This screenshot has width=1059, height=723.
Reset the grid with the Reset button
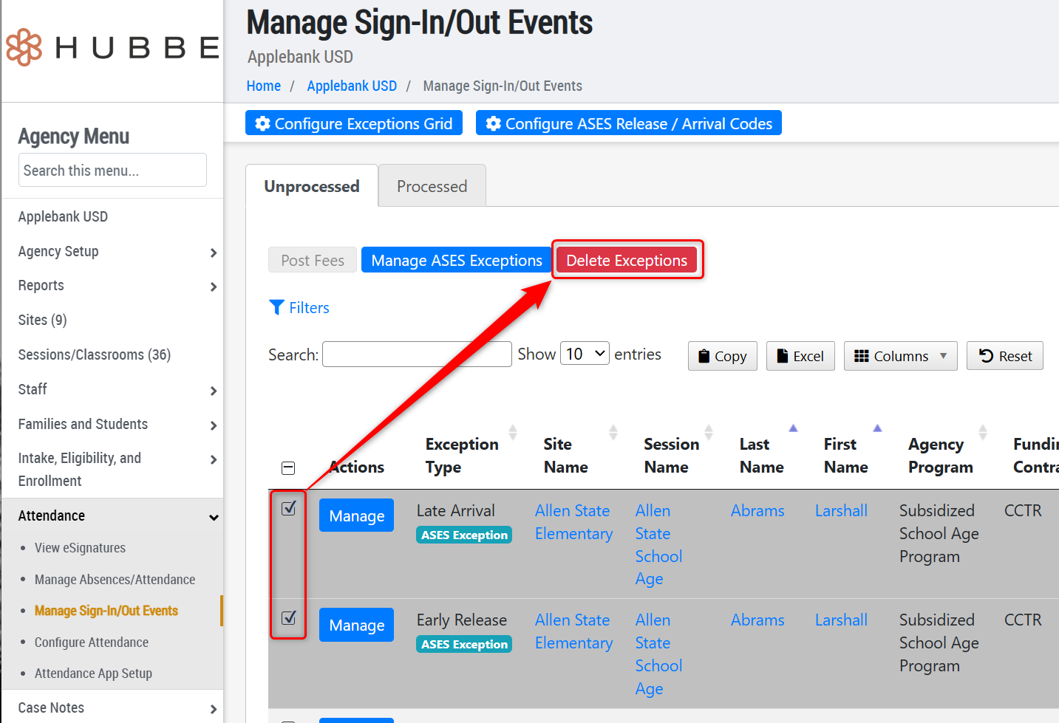(x=1005, y=356)
